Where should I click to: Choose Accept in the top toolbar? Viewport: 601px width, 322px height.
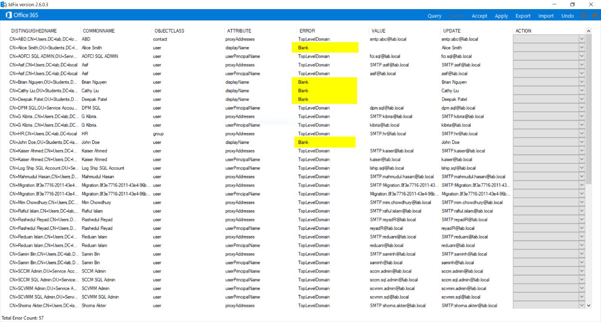[479, 16]
